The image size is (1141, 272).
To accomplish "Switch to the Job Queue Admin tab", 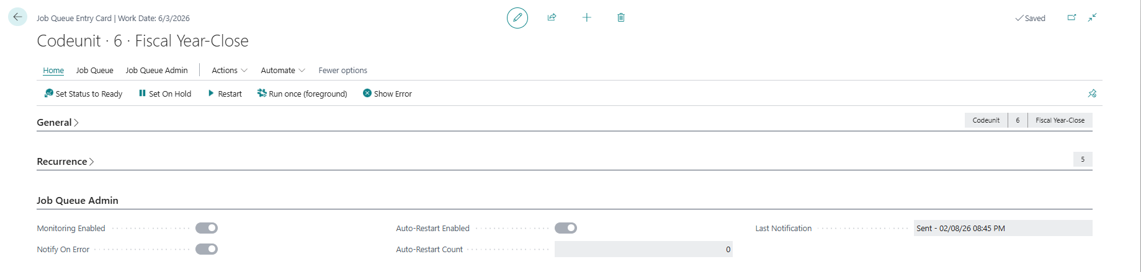I will pyautogui.click(x=156, y=71).
